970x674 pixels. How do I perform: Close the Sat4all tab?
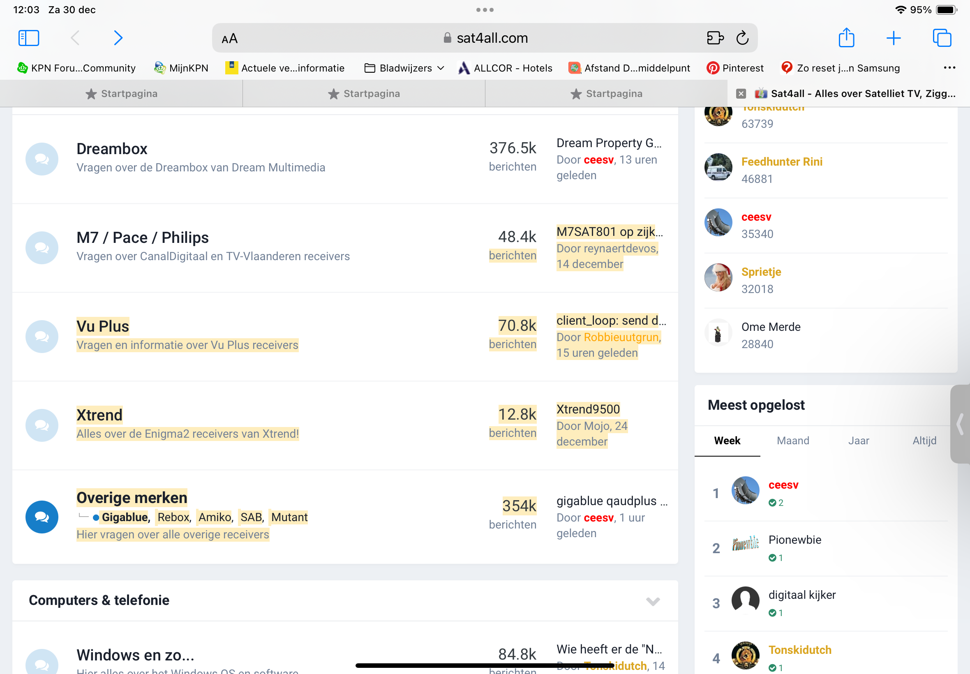click(741, 94)
